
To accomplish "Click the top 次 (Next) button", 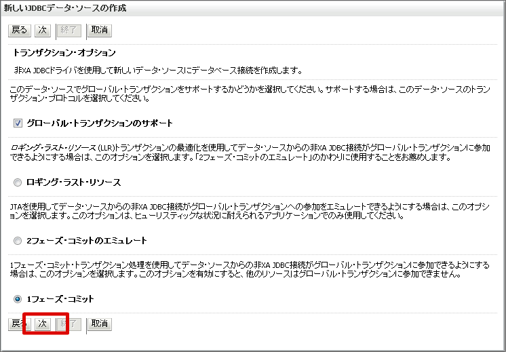I will coord(43,31).
